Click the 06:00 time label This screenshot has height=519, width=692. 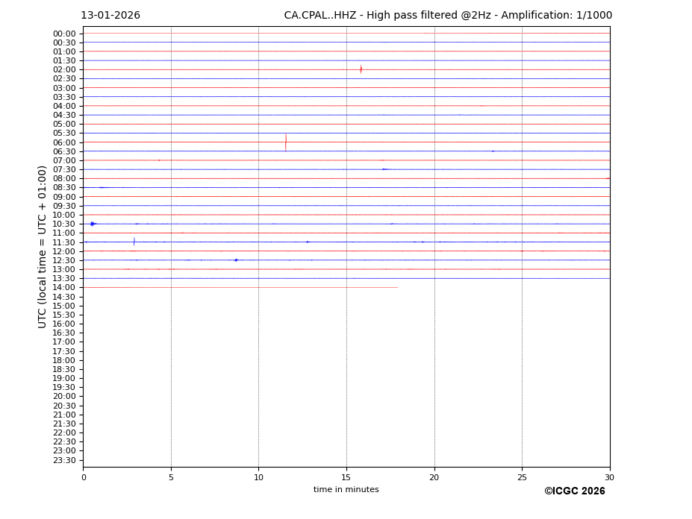tap(64, 142)
